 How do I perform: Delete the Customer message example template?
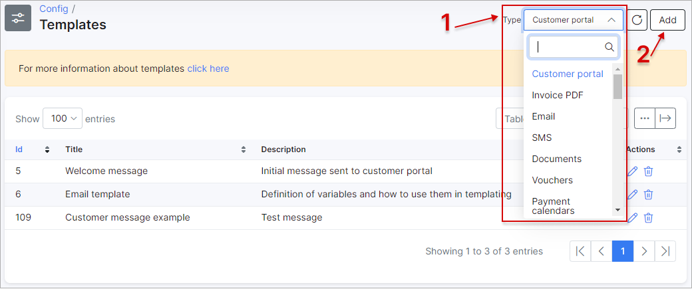(648, 218)
